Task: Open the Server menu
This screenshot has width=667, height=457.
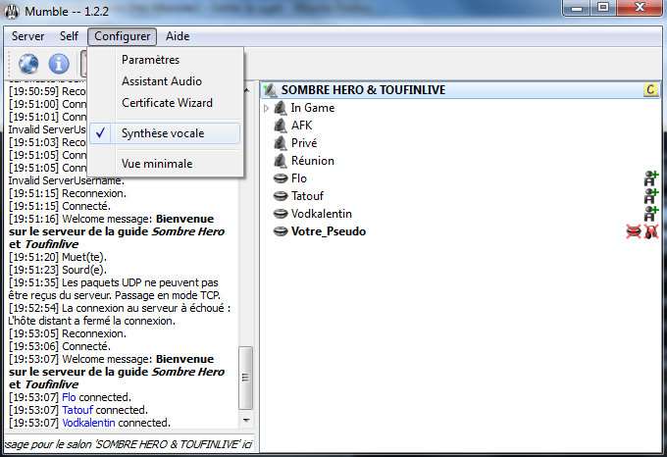Action: [28, 36]
